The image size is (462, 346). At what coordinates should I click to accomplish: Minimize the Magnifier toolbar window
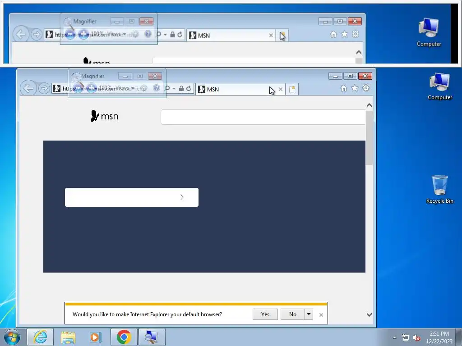click(x=125, y=76)
